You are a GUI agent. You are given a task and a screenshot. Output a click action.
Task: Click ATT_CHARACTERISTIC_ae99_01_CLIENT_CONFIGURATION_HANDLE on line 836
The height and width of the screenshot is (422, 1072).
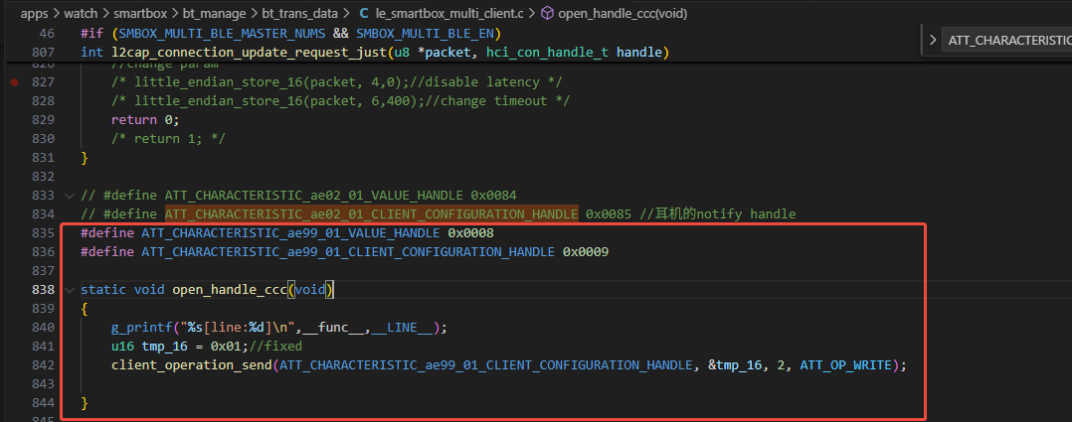point(348,252)
